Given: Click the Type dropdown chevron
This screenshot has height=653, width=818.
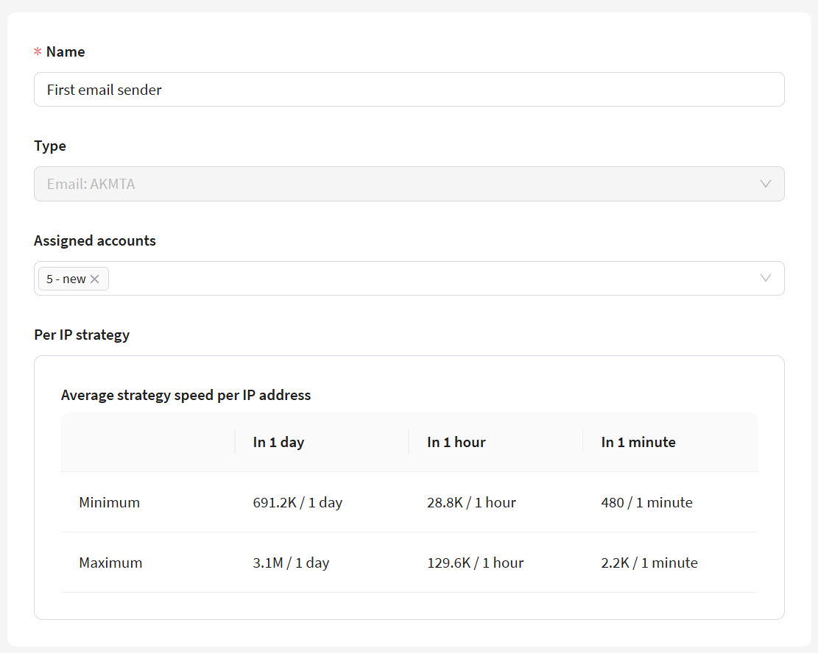Looking at the screenshot, I should click(x=765, y=184).
